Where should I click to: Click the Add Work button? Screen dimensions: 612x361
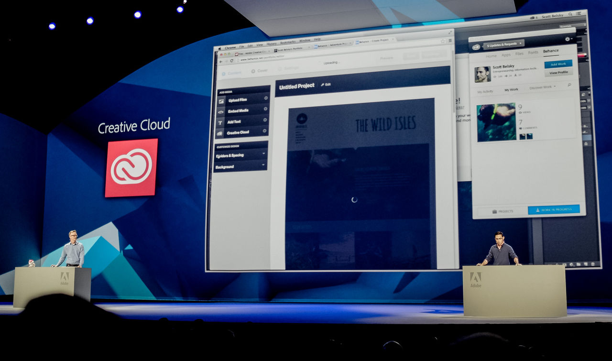tap(558, 64)
